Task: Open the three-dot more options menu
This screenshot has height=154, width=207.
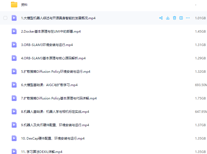Action: (188, 18)
